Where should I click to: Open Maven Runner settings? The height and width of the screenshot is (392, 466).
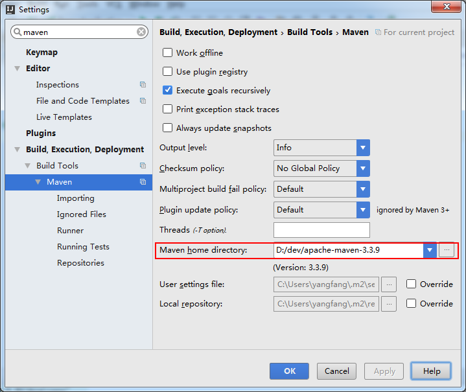coord(71,230)
